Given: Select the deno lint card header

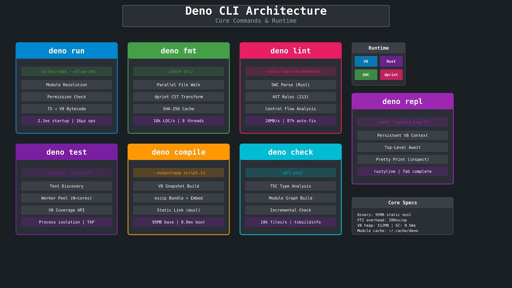Looking at the screenshot, I should tap(291, 51).
